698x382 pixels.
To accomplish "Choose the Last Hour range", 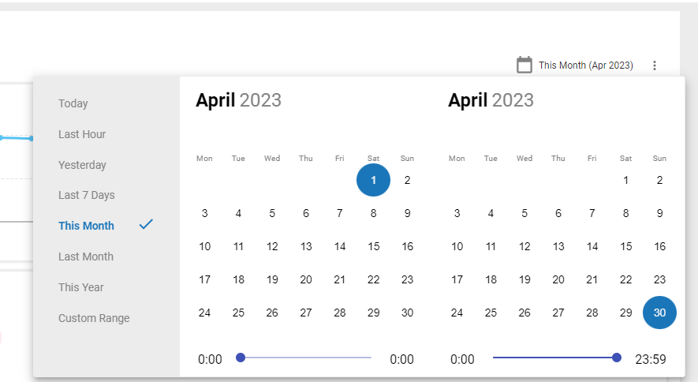I will [82, 134].
